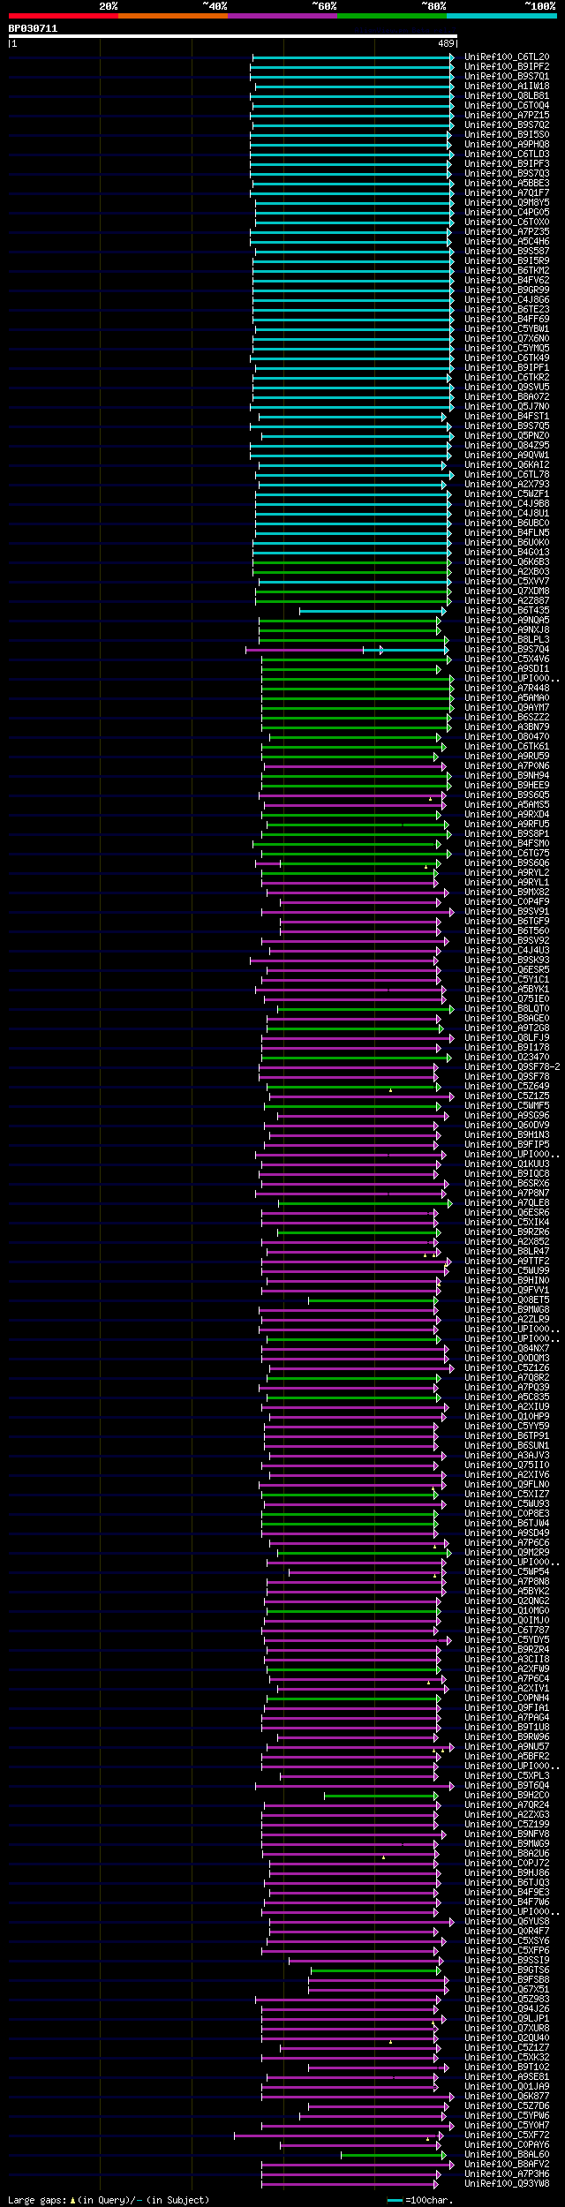Viewport: 565px width, 2207px height.
Task: Select the UniRef100_Q6K877 hit label
Action: pos(507,2097)
